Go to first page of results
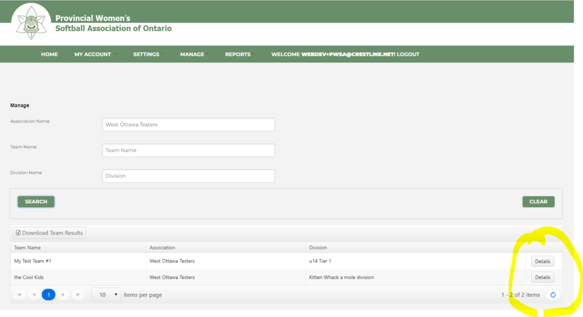 [19, 295]
